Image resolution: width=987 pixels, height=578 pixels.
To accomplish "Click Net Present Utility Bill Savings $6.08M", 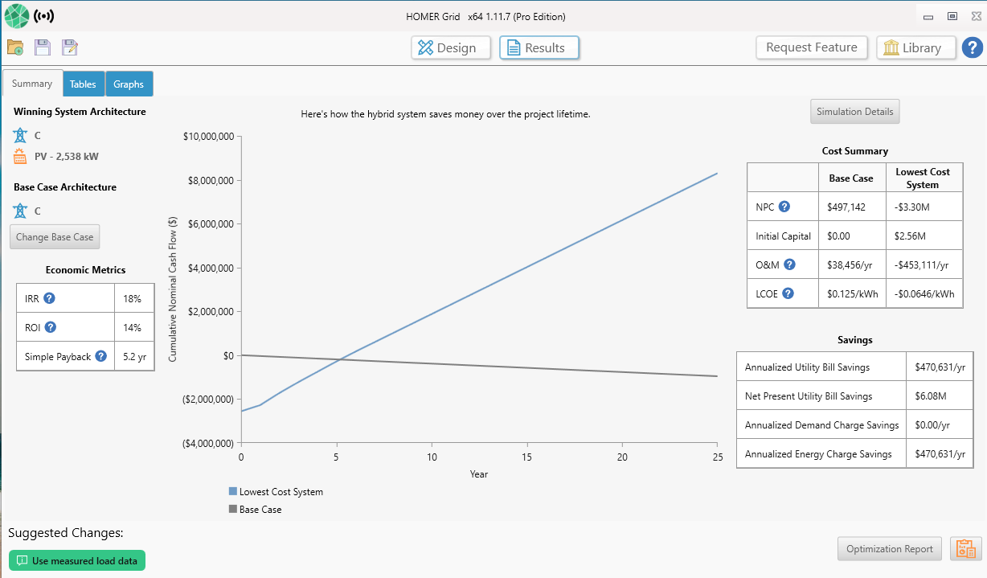I will pyautogui.click(x=930, y=396).
